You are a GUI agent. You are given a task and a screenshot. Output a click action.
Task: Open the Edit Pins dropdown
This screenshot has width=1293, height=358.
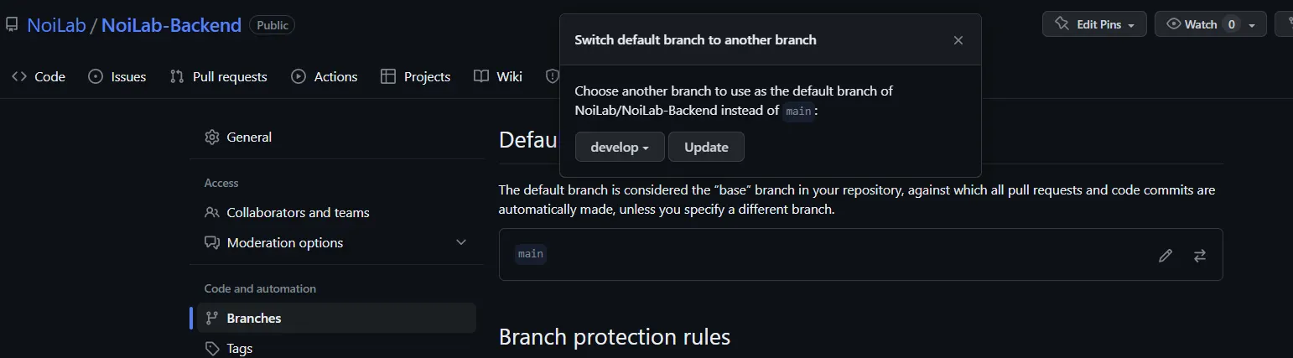1094,24
